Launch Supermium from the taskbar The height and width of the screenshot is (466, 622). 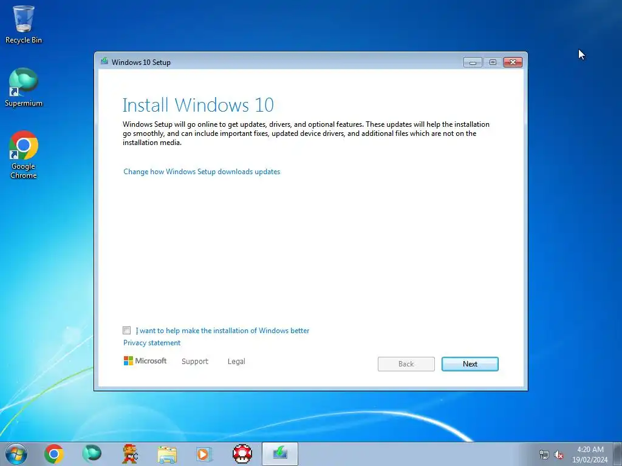point(92,454)
